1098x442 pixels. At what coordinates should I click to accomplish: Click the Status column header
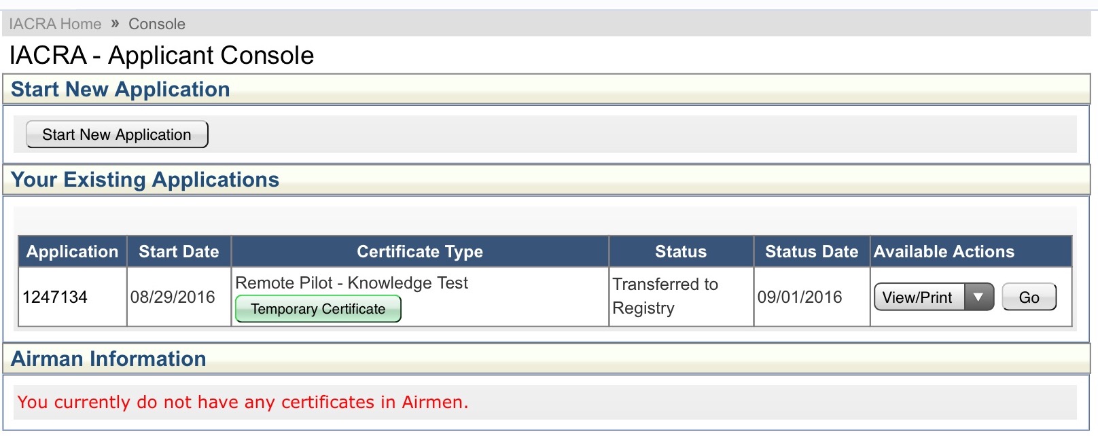tap(681, 251)
